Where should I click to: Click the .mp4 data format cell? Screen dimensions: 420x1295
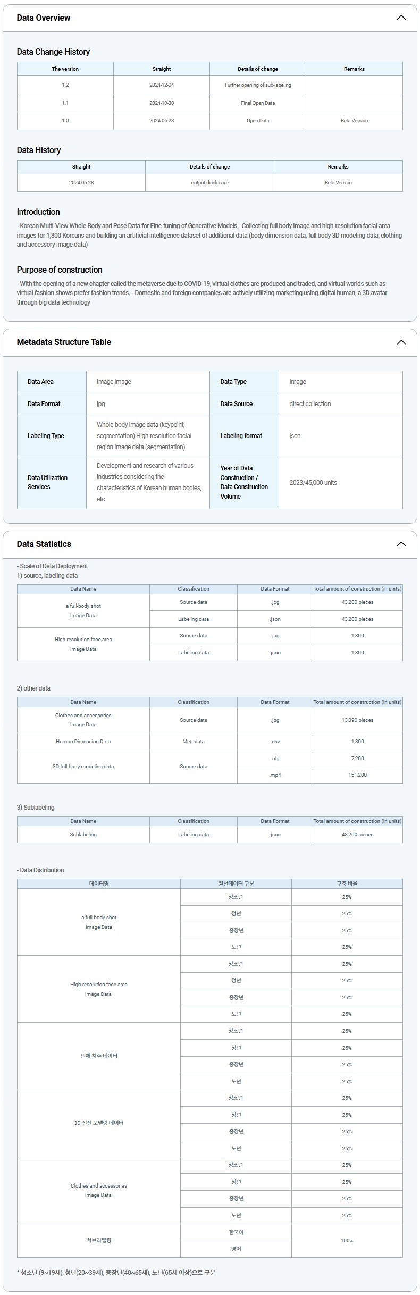pyautogui.click(x=275, y=775)
